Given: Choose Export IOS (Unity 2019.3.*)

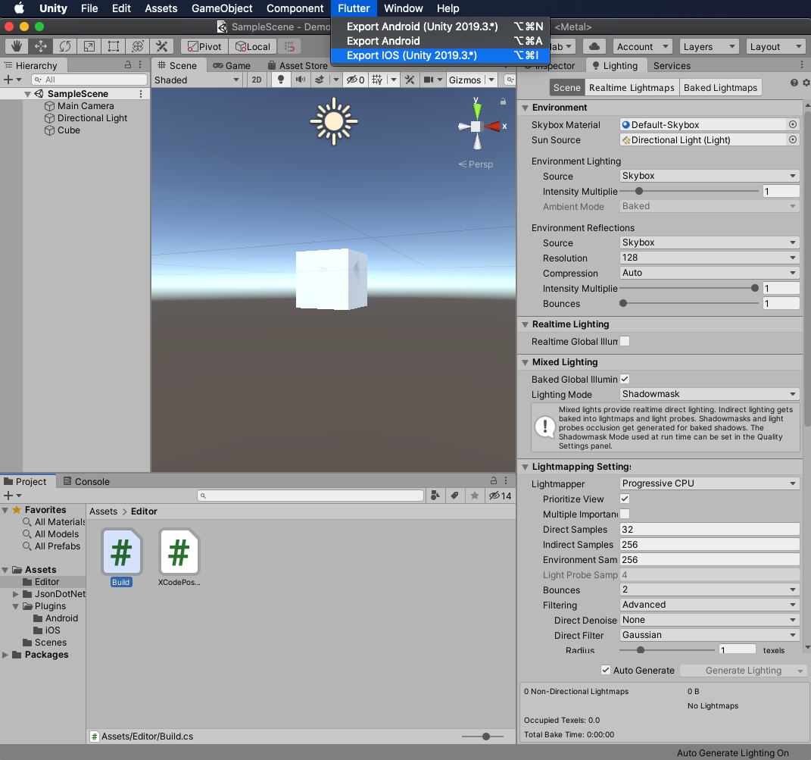Looking at the screenshot, I should coord(440,55).
